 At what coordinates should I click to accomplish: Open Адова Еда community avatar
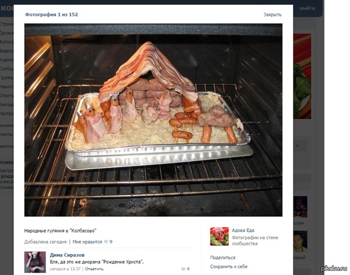pyautogui.click(x=219, y=236)
